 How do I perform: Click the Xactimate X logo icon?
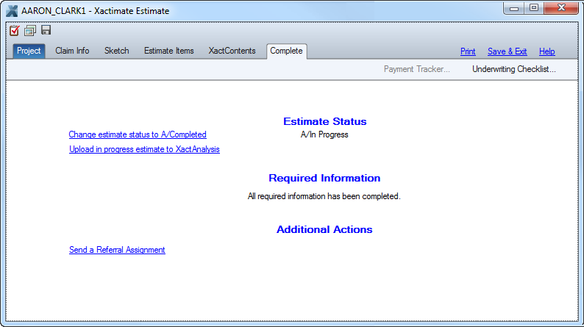(12, 11)
